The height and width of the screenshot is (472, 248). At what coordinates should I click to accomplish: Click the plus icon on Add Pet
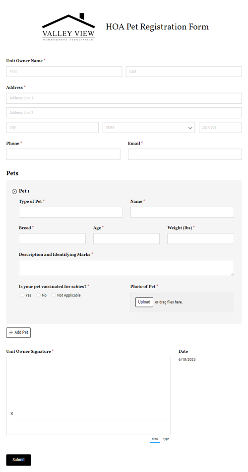(11, 332)
